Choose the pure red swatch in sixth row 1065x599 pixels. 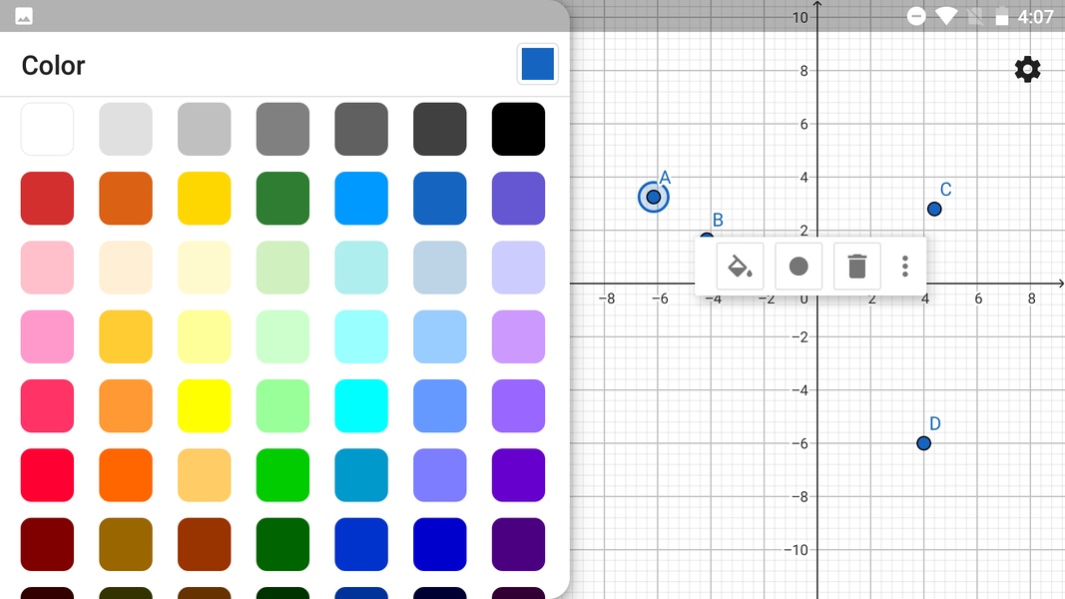pos(47,475)
